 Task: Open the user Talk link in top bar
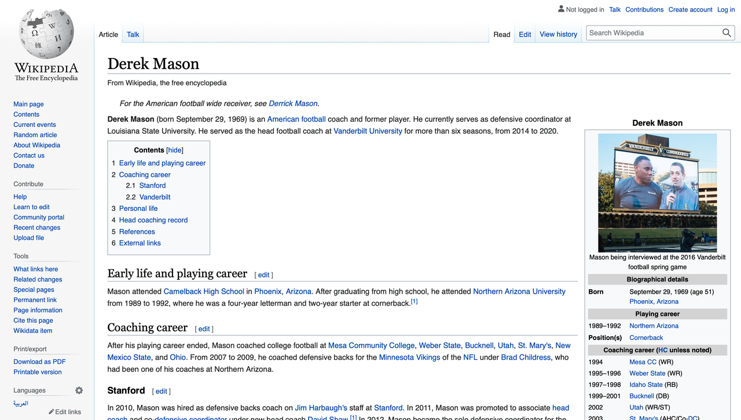pyautogui.click(x=615, y=9)
